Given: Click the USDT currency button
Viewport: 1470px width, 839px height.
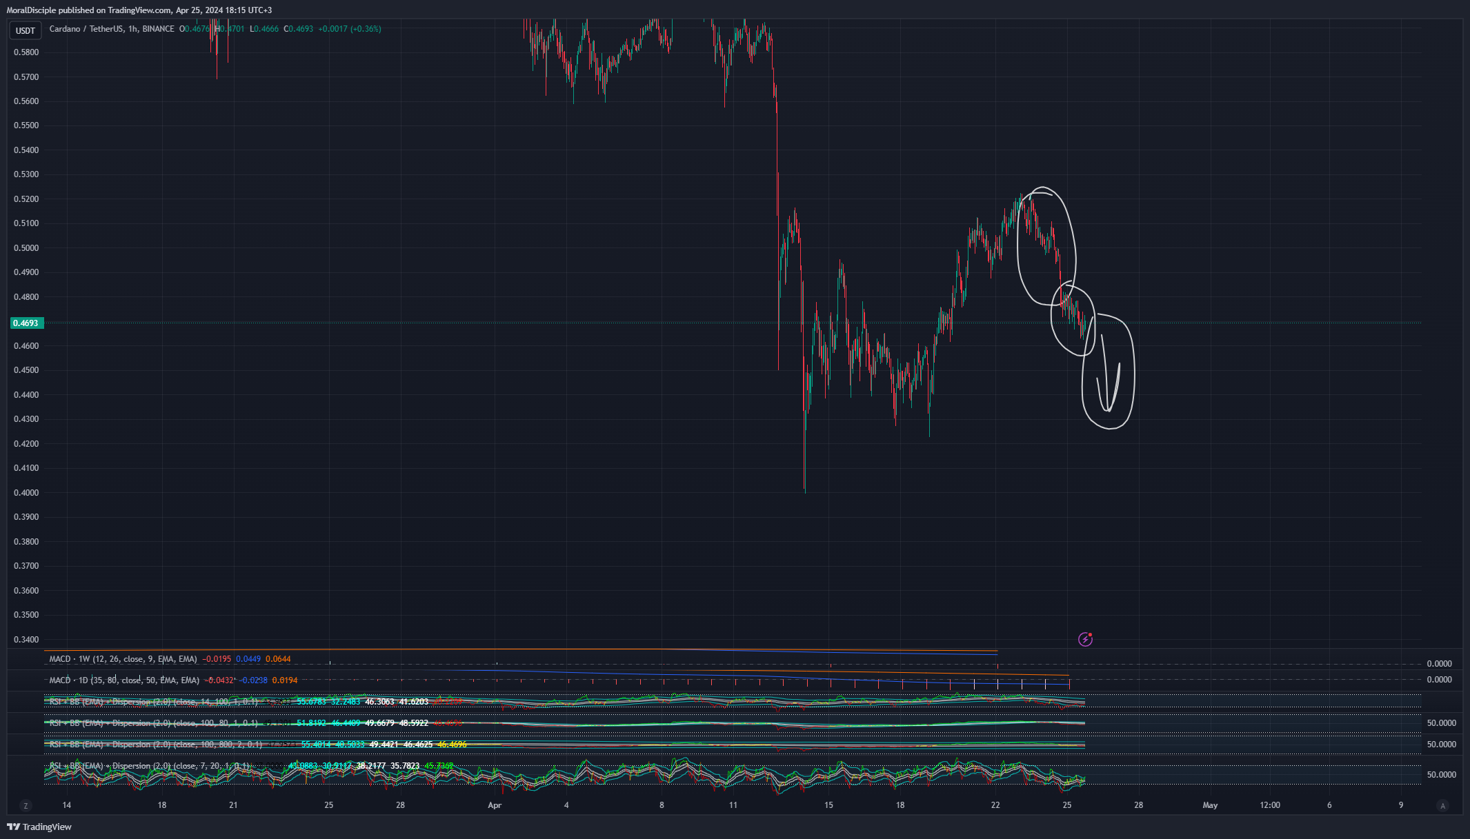Looking at the screenshot, I should (x=26, y=30).
